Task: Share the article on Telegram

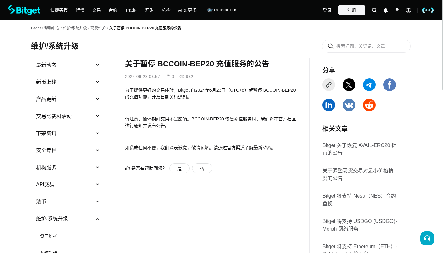Action: 369,85
